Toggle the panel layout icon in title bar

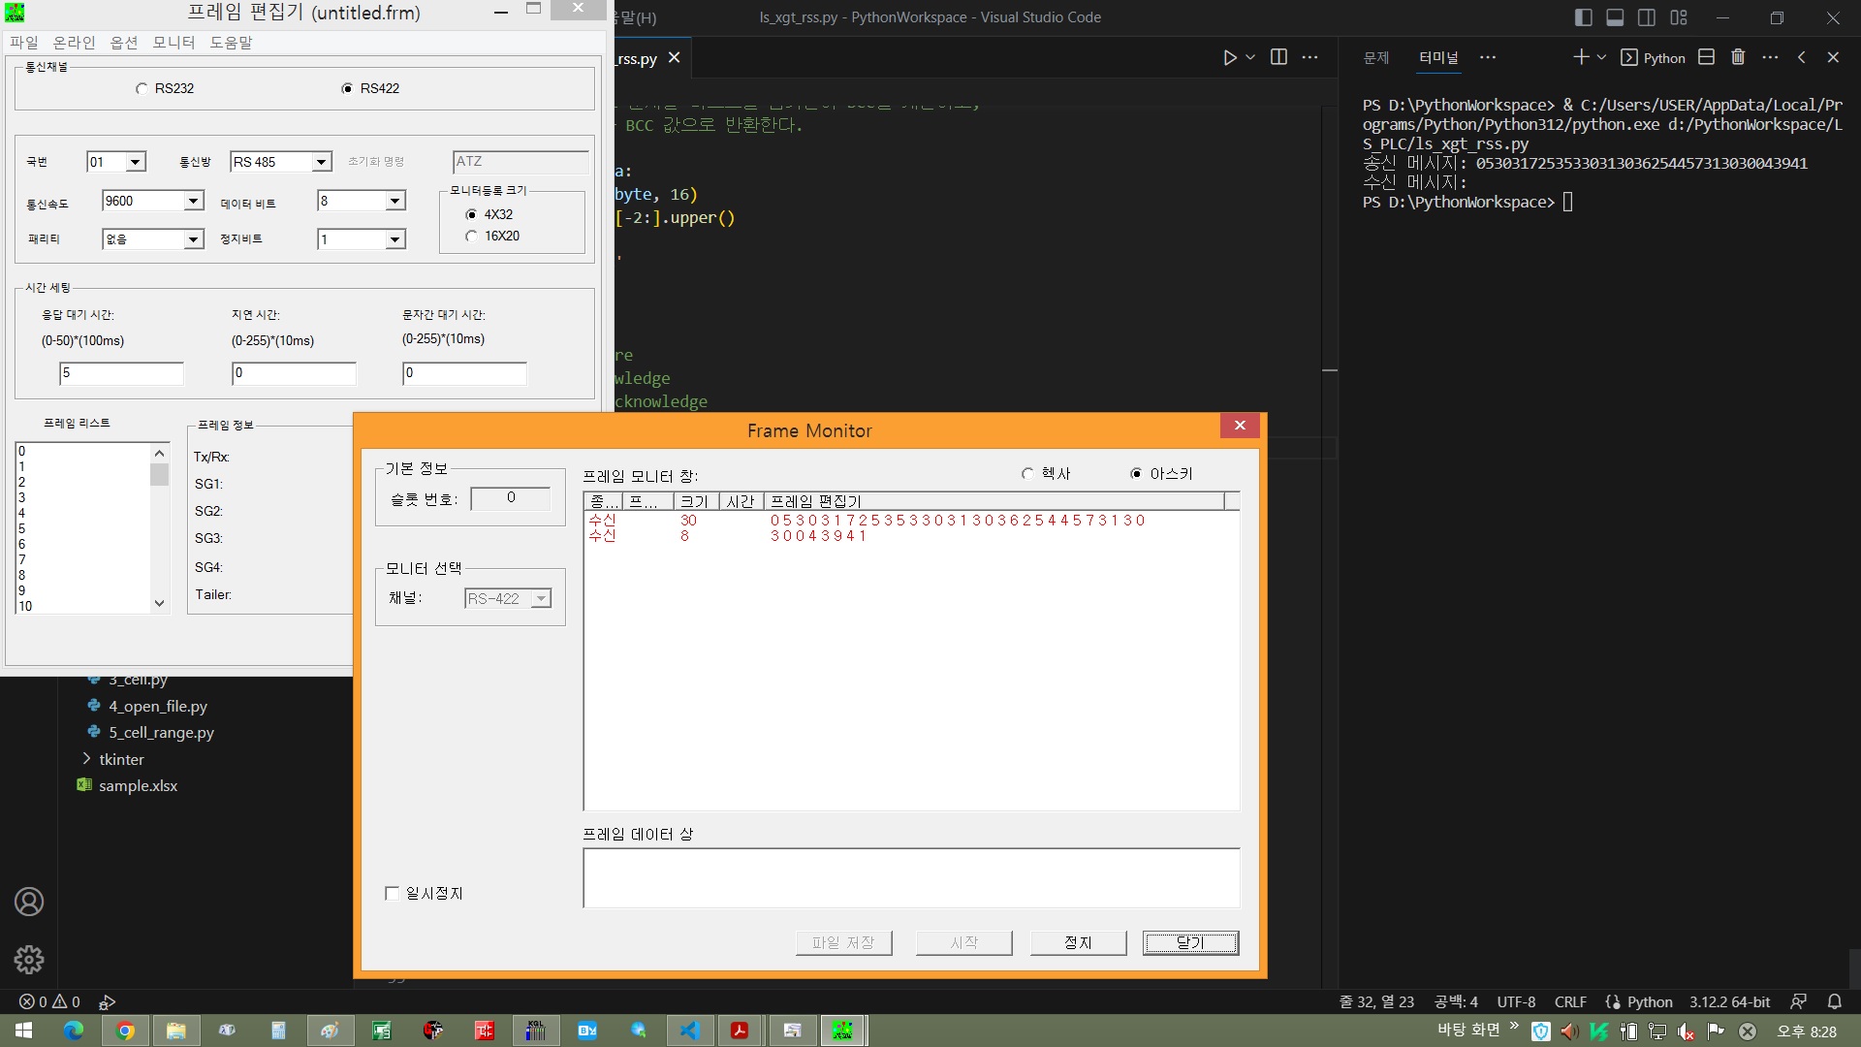point(1615,17)
